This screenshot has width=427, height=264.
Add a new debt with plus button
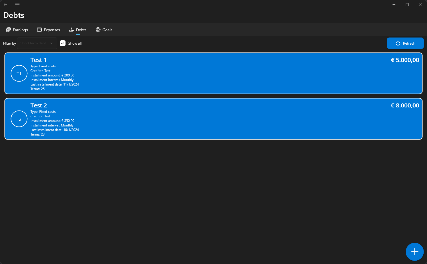[x=415, y=252]
